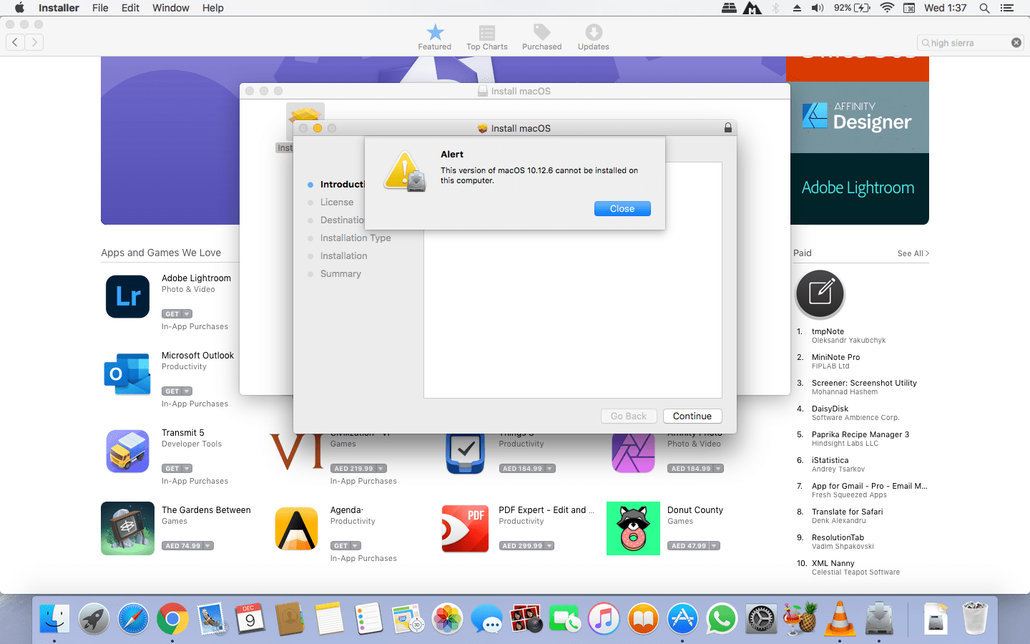The image size is (1030, 644).
Task: Open the Top Charts section
Action: (x=487, y=37)
